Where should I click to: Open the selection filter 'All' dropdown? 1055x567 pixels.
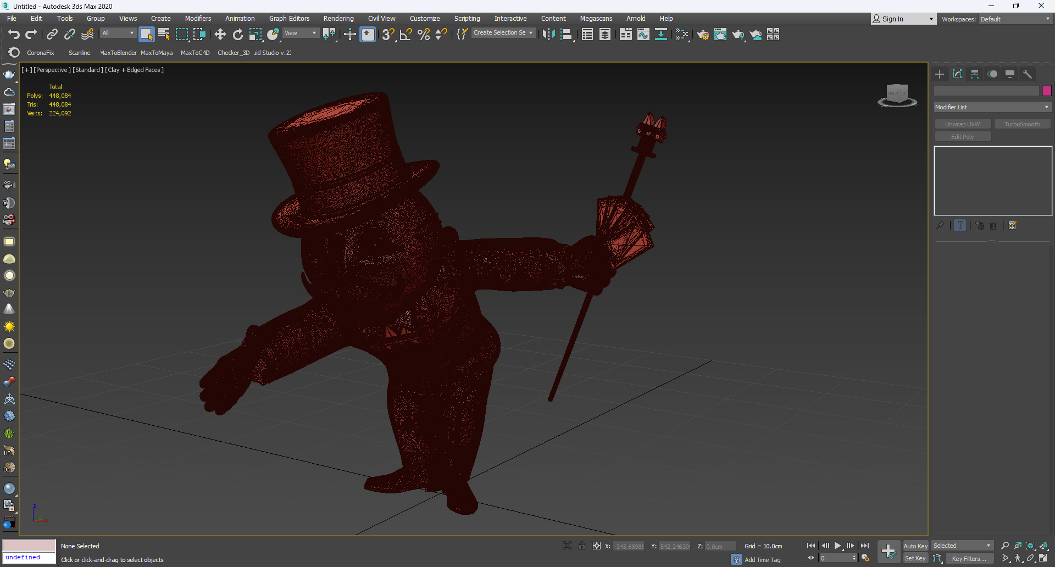tap(118, 34)
